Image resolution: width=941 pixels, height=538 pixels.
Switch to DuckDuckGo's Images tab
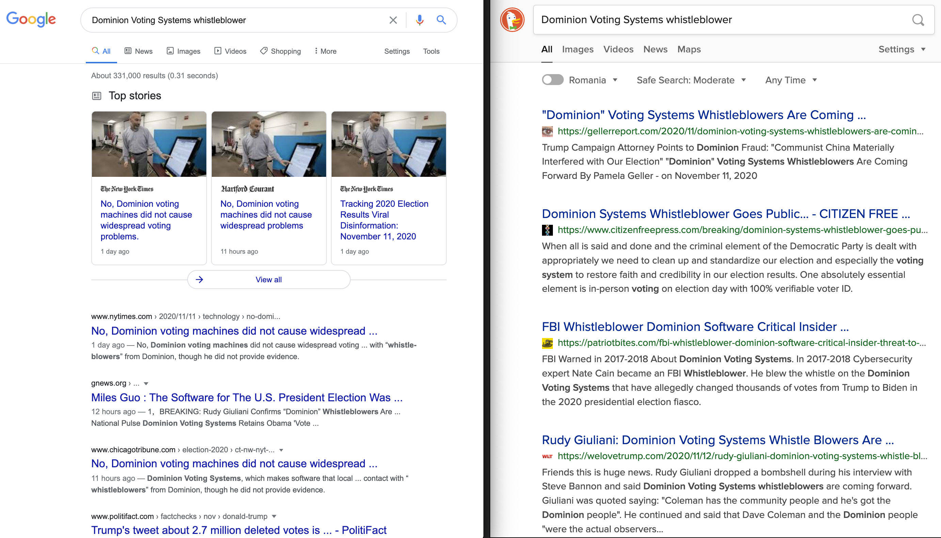(578, 49)
